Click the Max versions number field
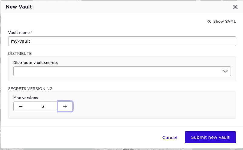The width and height of the screenshot is (243, 150). click(43, 106)
